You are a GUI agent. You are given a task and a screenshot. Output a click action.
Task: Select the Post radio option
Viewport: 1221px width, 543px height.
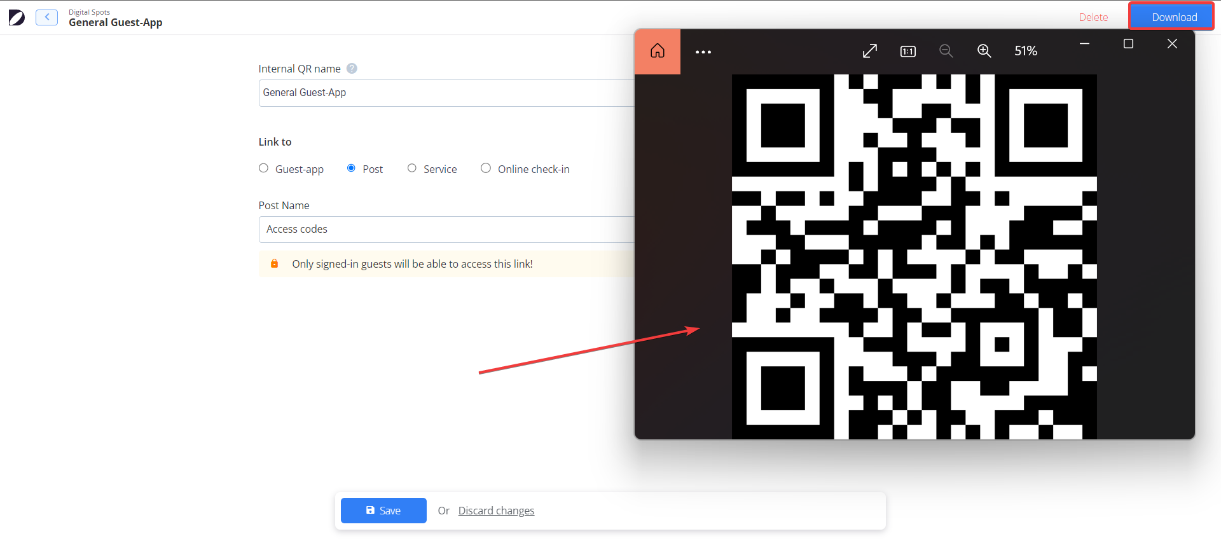coord(351,168)
